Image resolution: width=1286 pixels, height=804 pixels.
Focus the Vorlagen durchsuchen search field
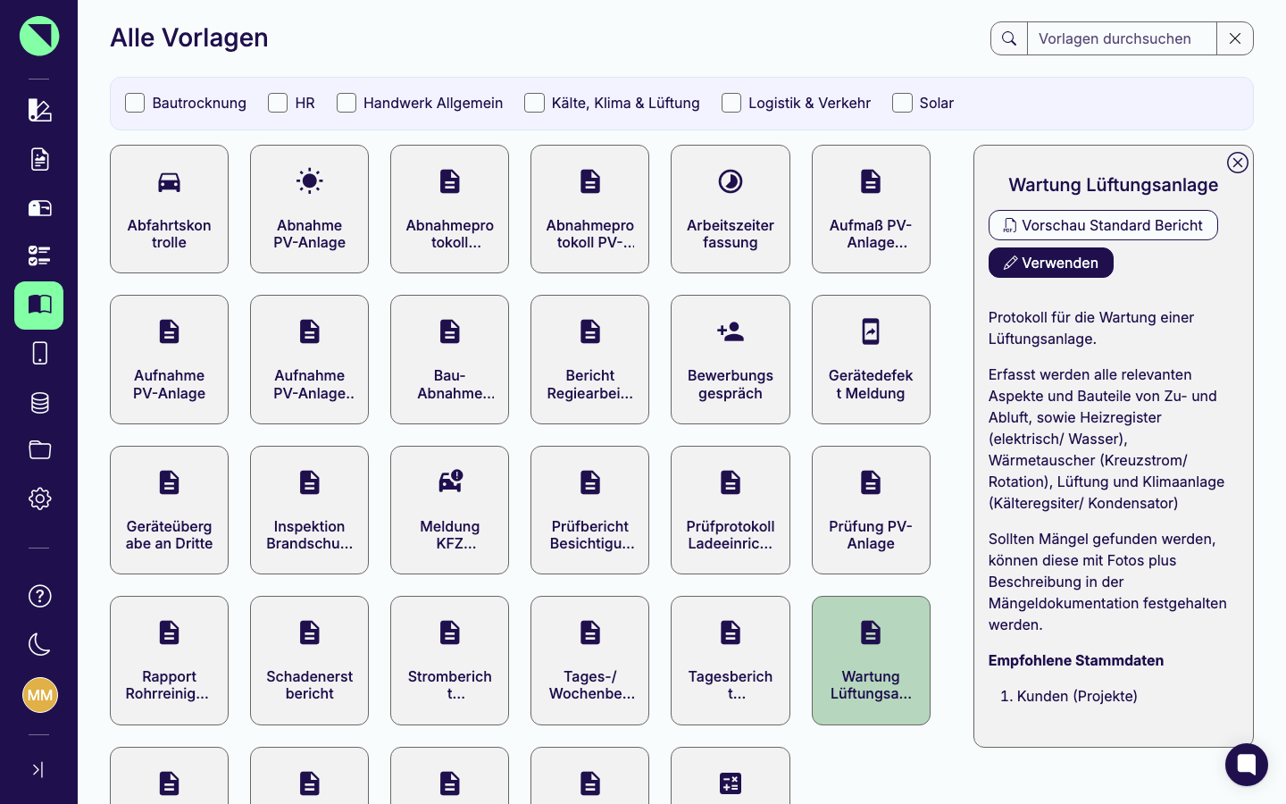(1122, 38)
